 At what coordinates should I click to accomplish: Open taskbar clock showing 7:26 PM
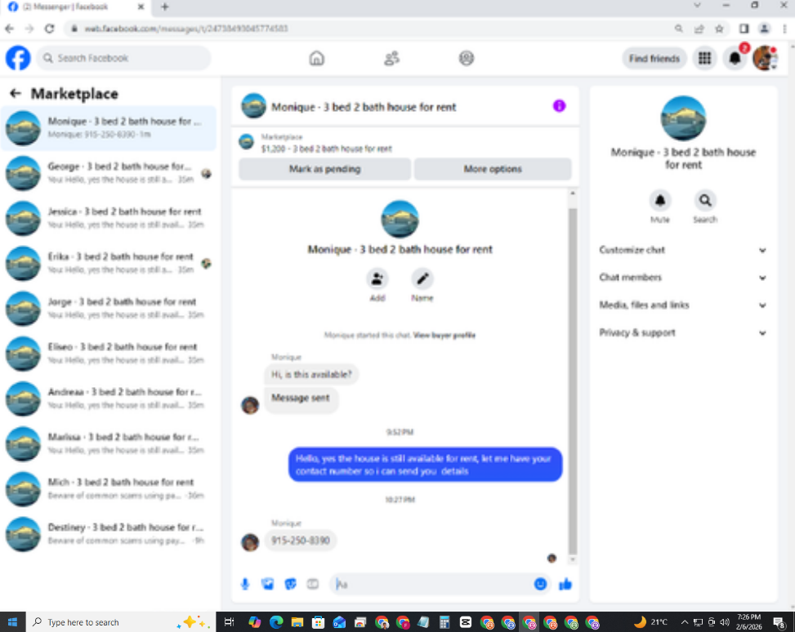749,622
